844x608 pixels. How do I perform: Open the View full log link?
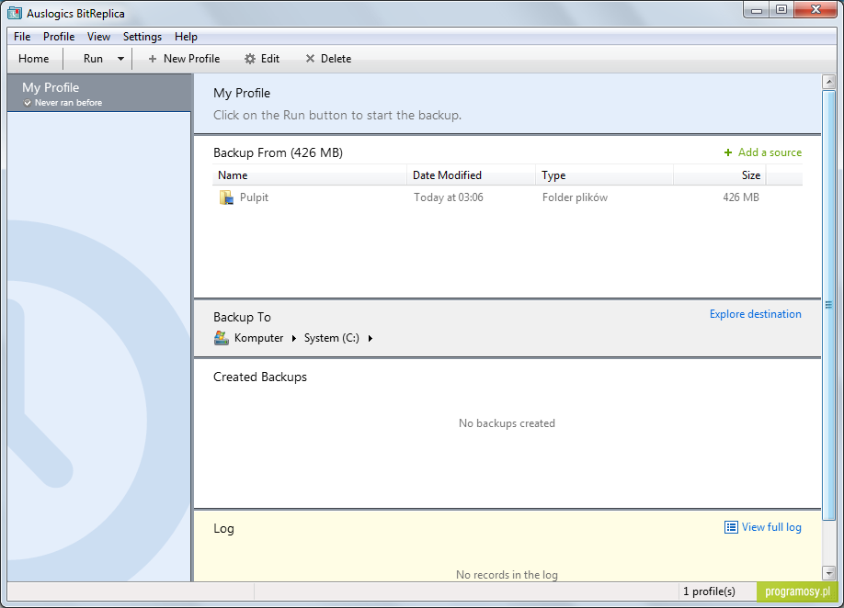771,527
